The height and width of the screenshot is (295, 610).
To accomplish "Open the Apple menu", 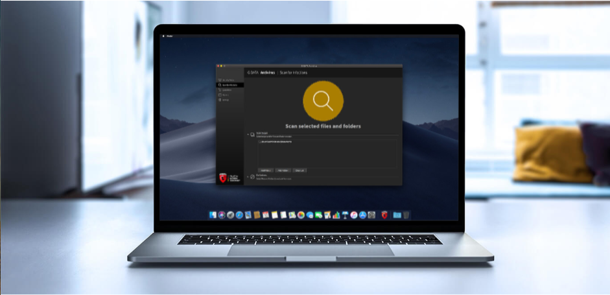I will [163, 36].
